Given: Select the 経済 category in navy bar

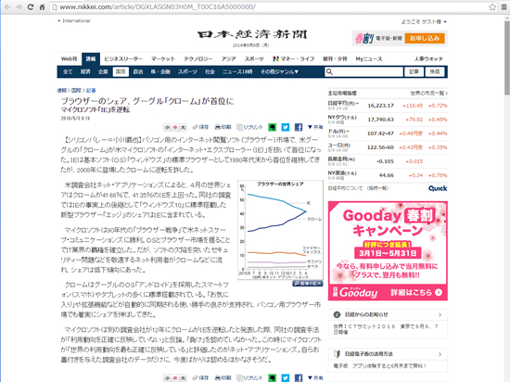Looking at the screenshot, I should point(85,71).
